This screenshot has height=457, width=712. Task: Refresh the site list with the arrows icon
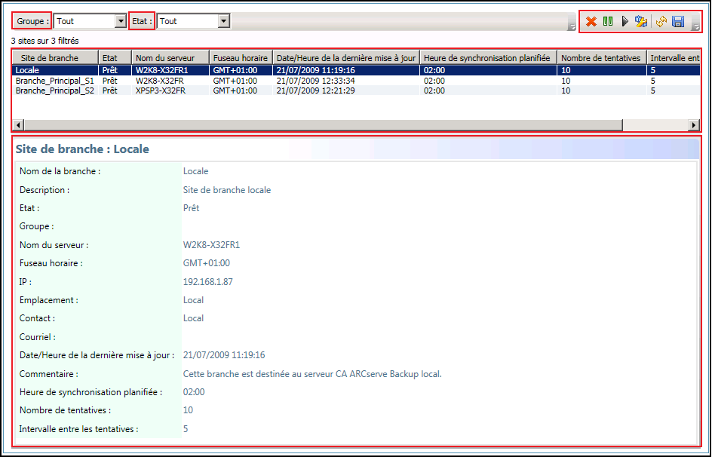pyautogui.click(x=661, y=21)
